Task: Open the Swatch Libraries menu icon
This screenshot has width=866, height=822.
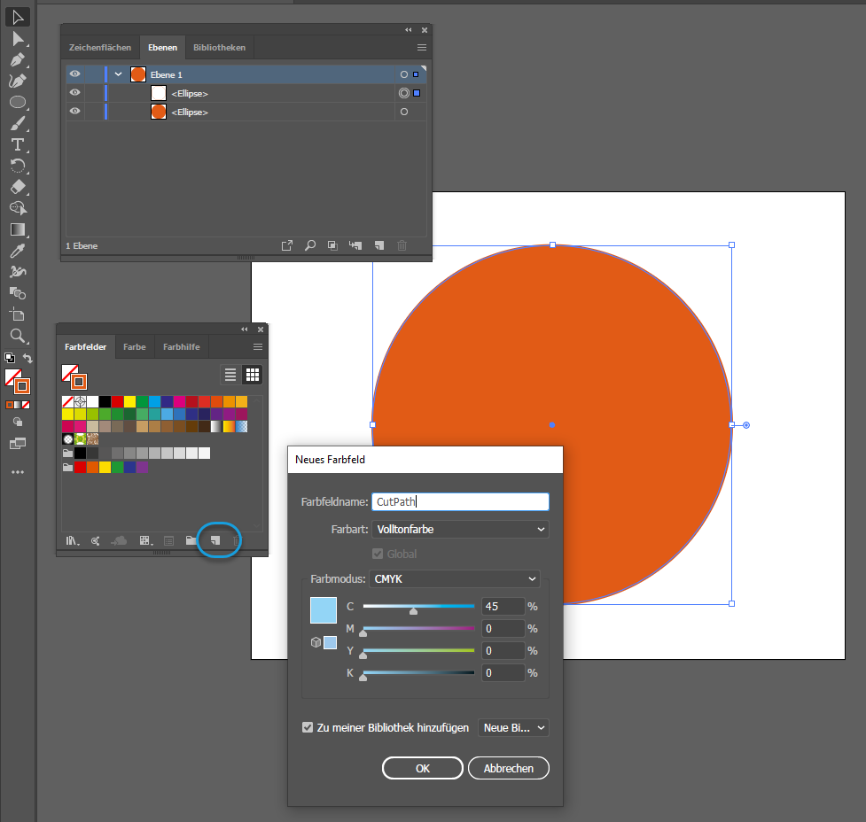Action: [x=73, y=540]
